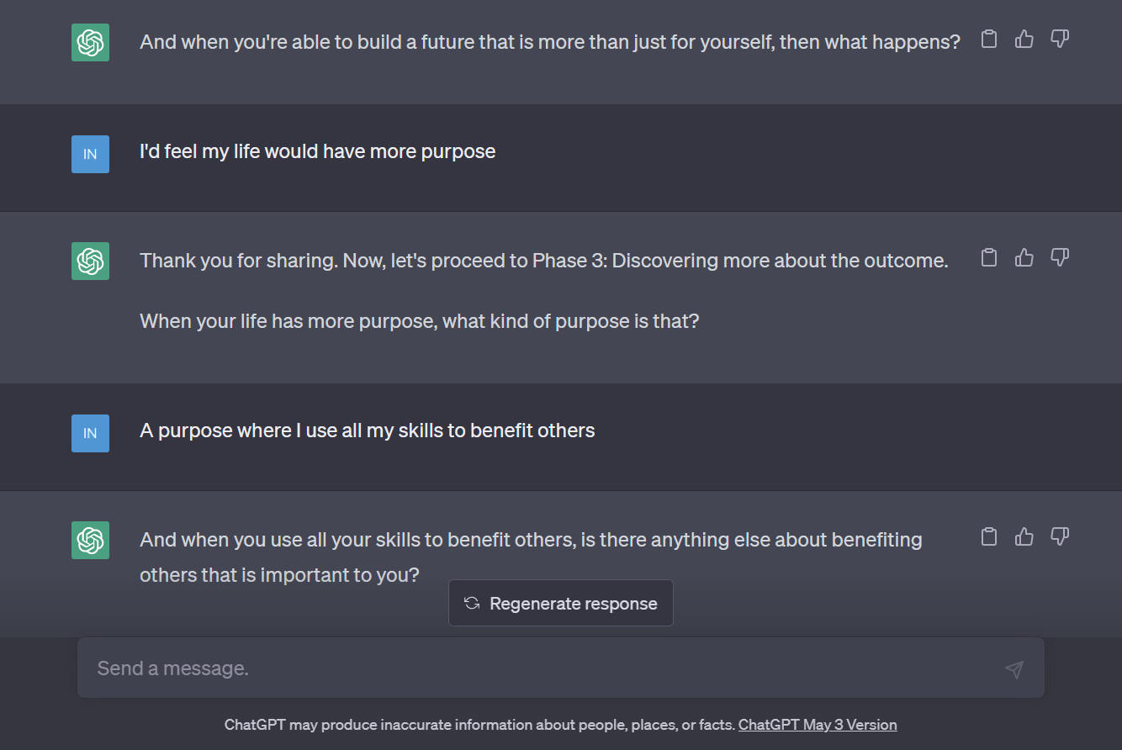Thumbs up the 'build a future' response
1122x750 pixels.
1024,39
